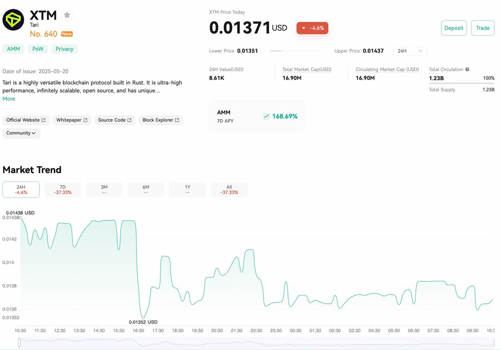
Task: Expand the Community dropdown
Action: point(21,133)
